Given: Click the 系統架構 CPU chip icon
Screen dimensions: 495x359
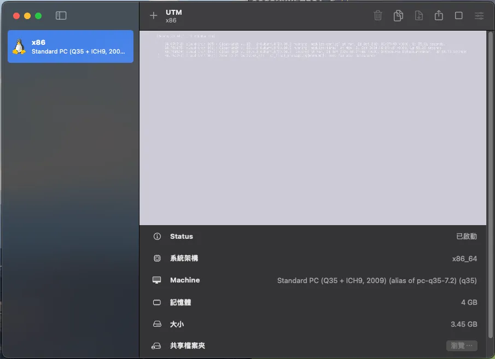Looking at the screenshot, I should (158, 258).
